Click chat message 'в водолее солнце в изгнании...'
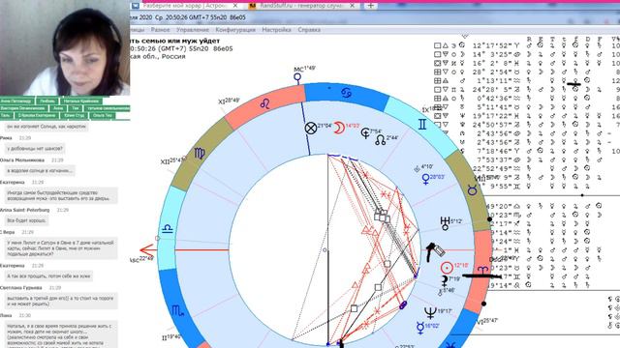The image size is (620, 348). (40, 171)
